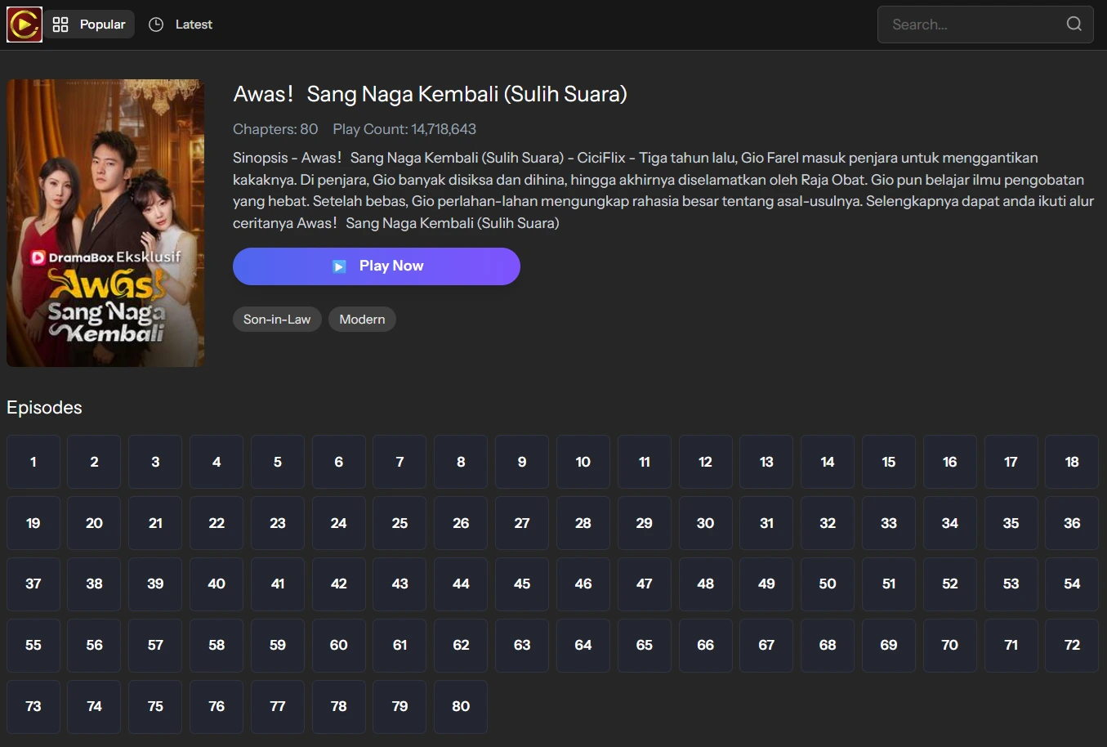
Task: Click the Episodes heading
Action: [x=43, y=407]
